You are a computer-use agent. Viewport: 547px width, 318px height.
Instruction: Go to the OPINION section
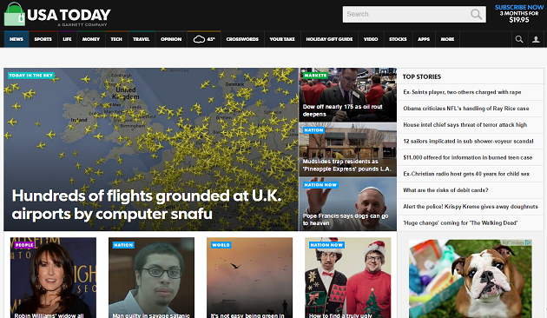click(171, 39)
